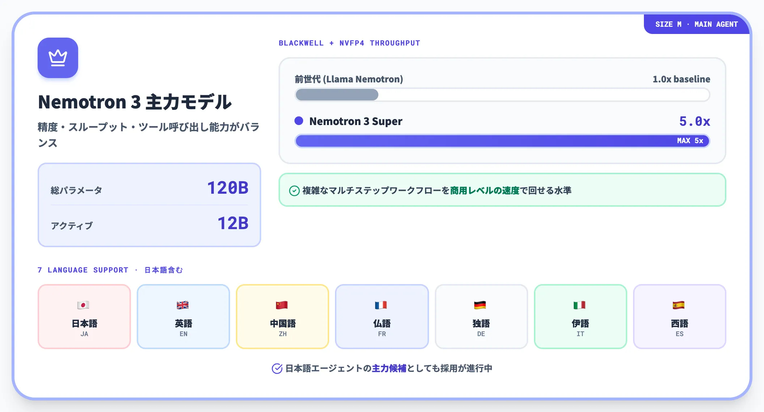Click the purple check icon at bottom
The image size is (764, 412).
click(x=277, y=368)
